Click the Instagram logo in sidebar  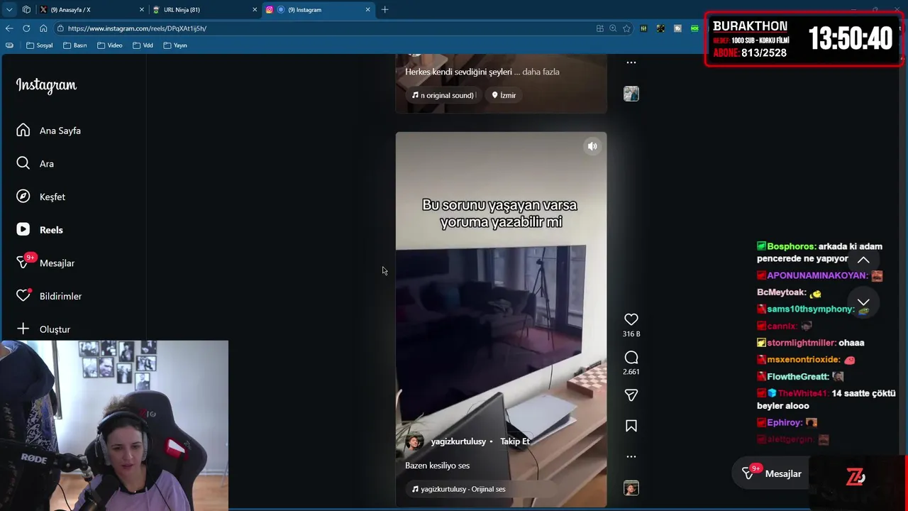coord(46,85)
